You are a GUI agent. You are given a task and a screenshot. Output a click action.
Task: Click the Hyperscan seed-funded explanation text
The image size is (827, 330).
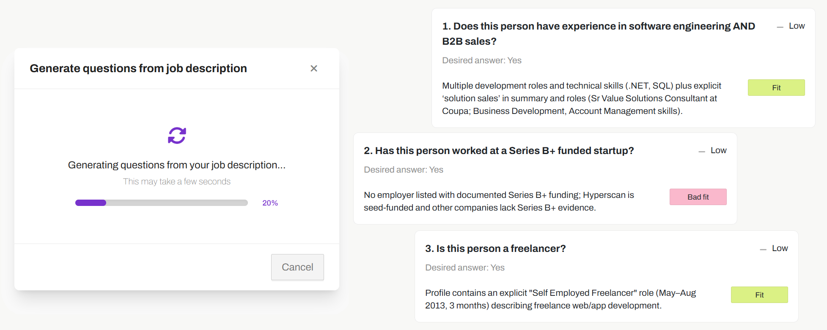click(x=499, y=201)
